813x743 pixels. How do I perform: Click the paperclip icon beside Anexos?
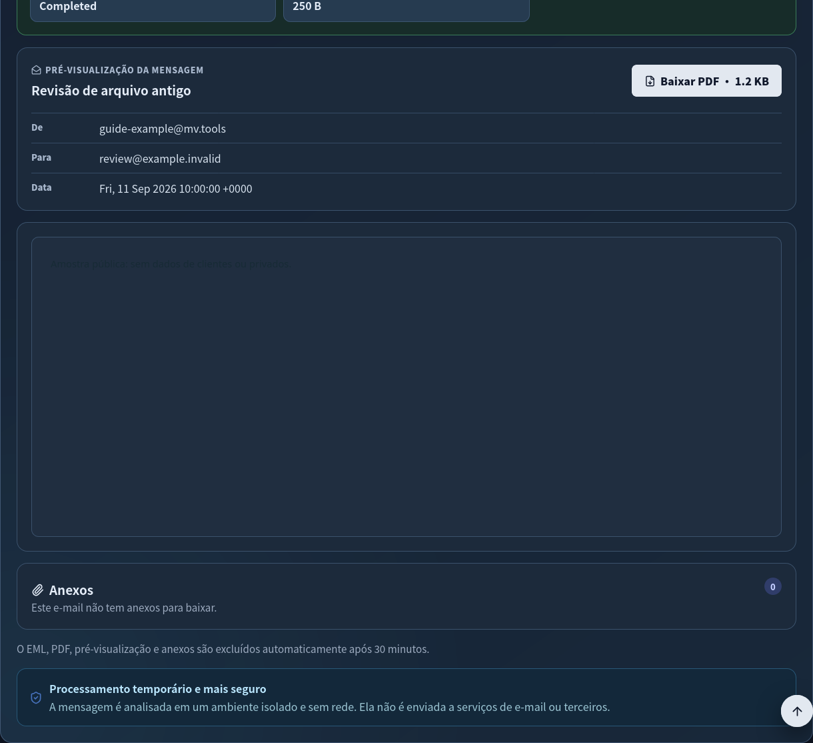click(37, 590)
